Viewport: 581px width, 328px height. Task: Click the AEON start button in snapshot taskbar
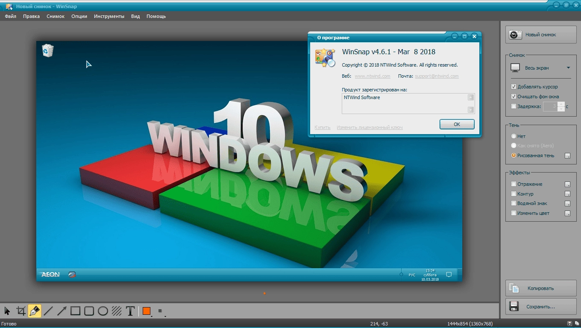[50, 275]
